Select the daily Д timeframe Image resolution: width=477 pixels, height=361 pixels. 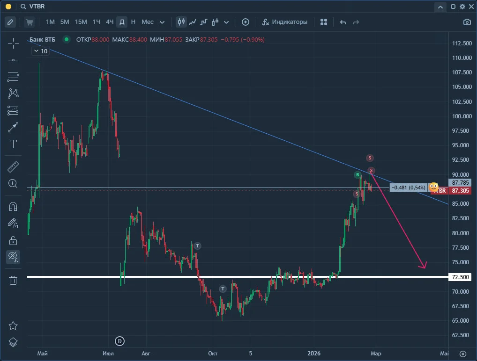tap(122, 22)
